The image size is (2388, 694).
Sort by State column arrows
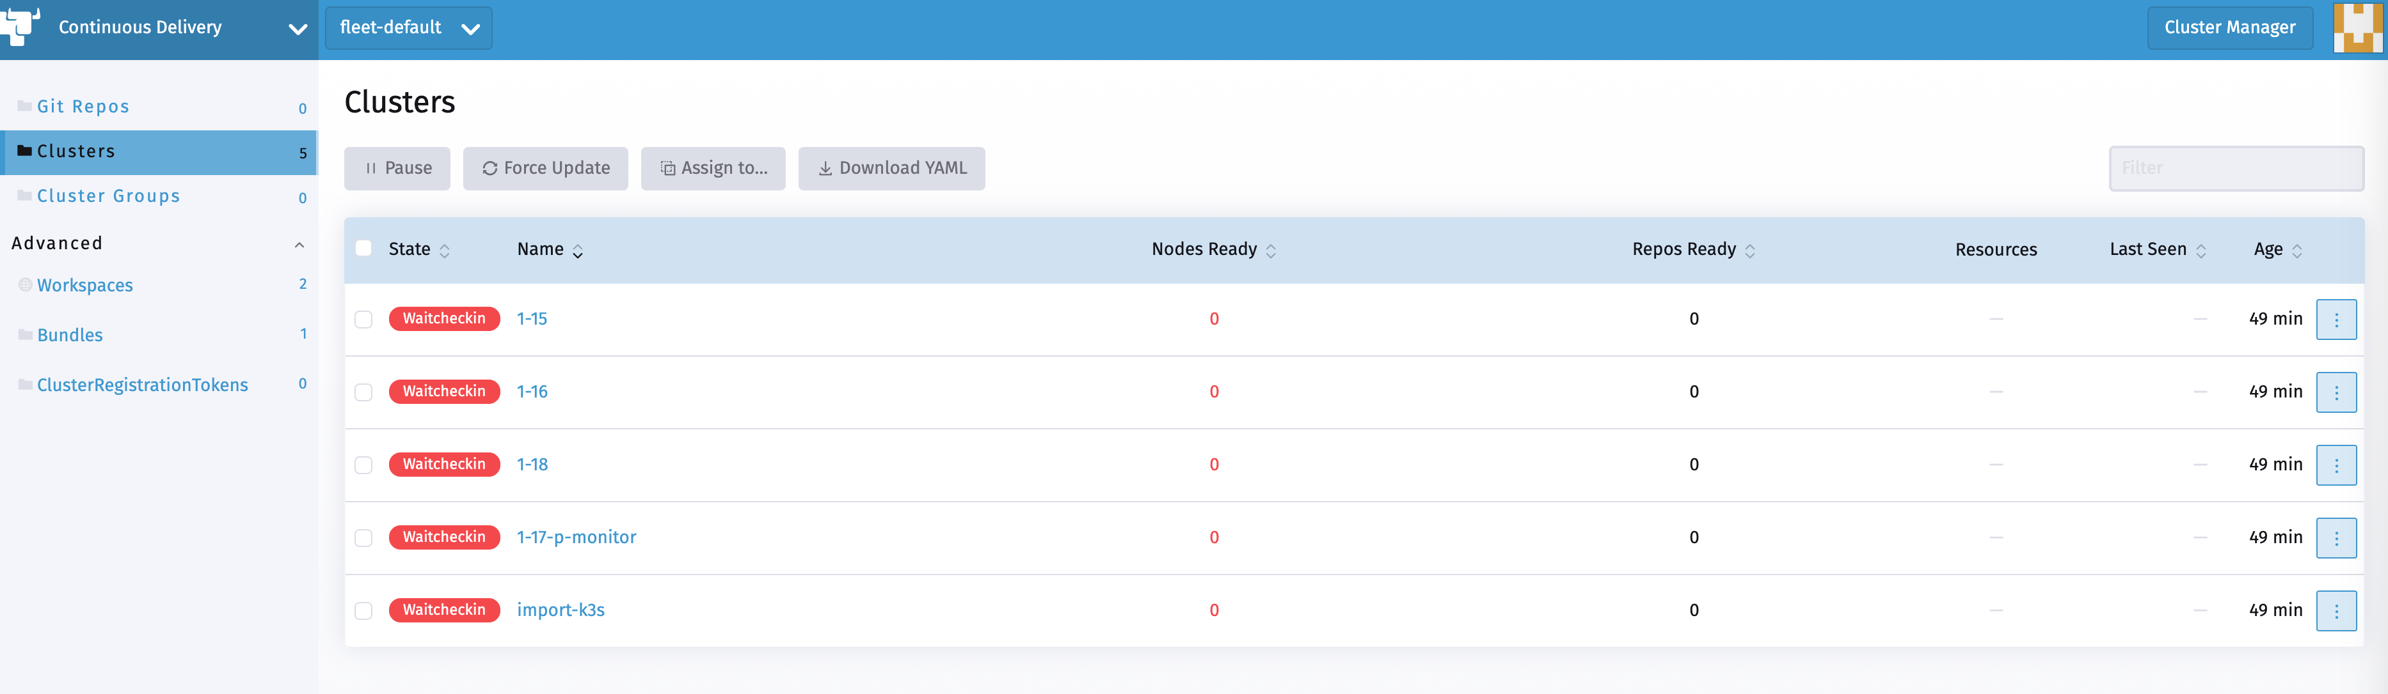point(444,251)
